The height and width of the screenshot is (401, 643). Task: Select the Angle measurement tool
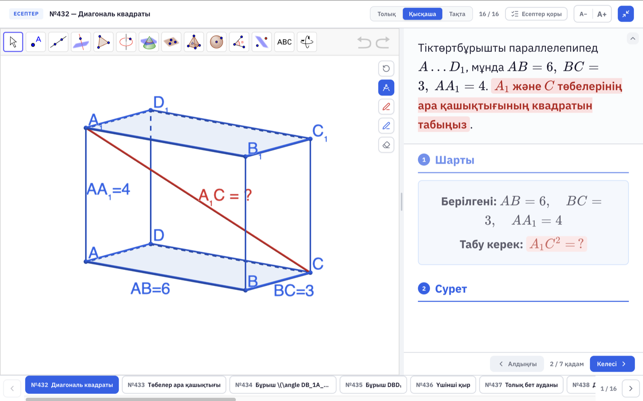[x=239, y=42]
